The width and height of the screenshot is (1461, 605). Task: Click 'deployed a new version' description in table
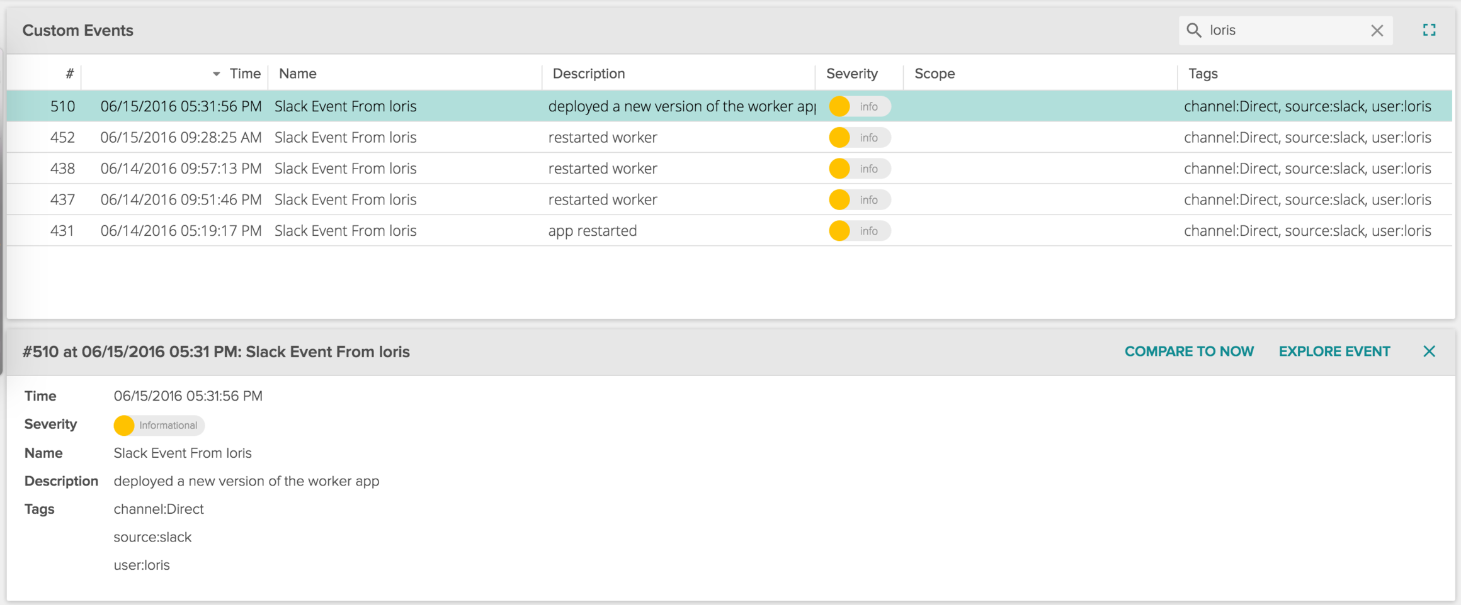point(682,106)
